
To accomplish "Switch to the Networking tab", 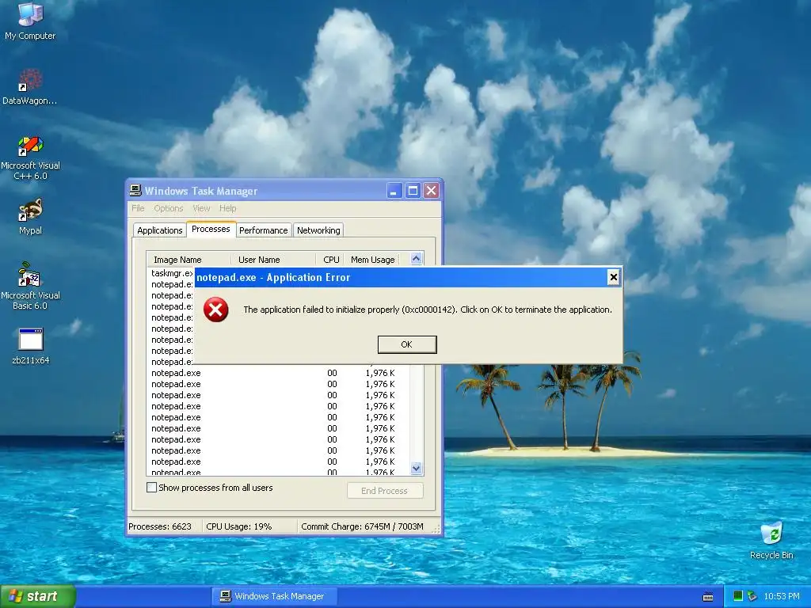I will point(318,230).
